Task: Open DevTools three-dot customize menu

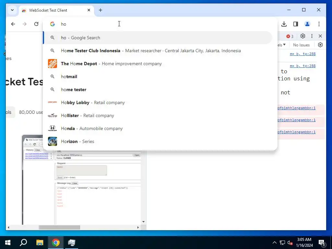Action: [312, 36]
